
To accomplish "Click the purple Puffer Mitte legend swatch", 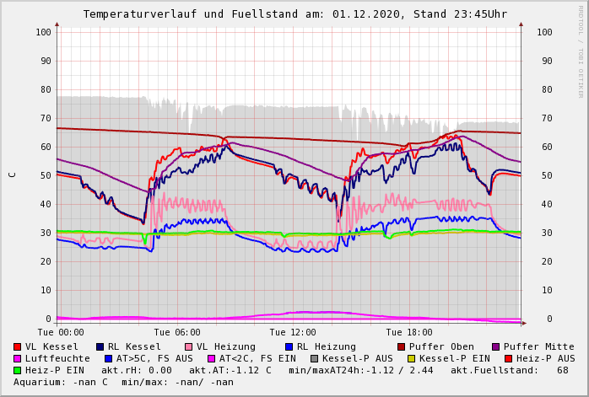I will (x=496, y=346).
